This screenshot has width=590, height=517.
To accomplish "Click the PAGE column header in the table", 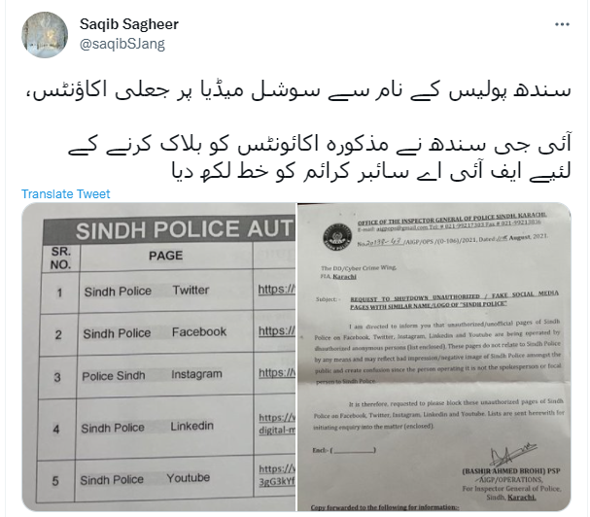I will coord(165,256).
